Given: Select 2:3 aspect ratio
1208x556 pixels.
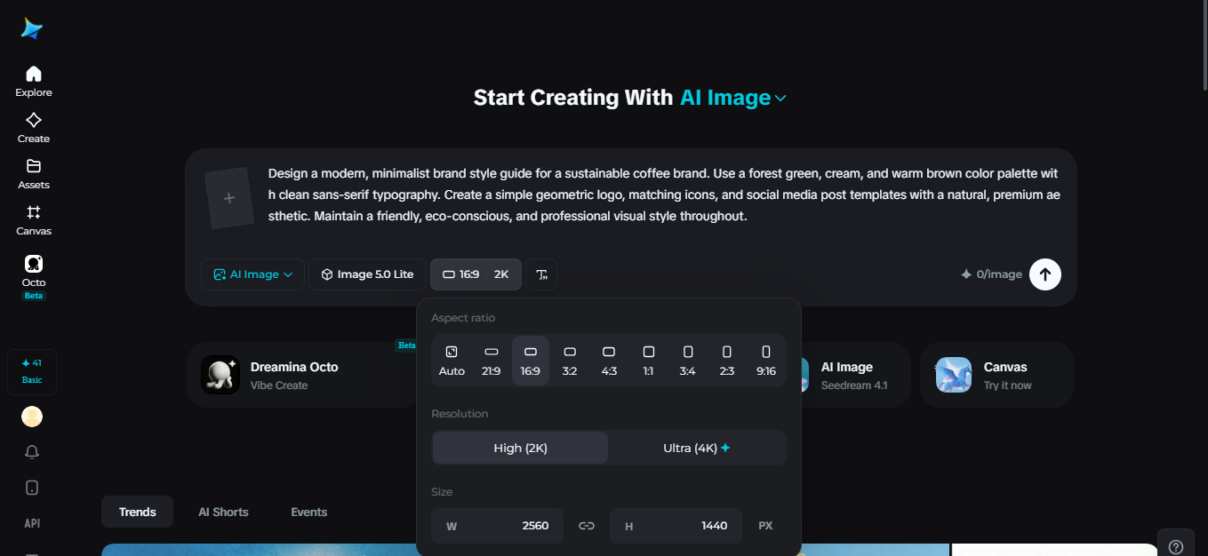Looking at the screenshot, I should click(726, 361).
